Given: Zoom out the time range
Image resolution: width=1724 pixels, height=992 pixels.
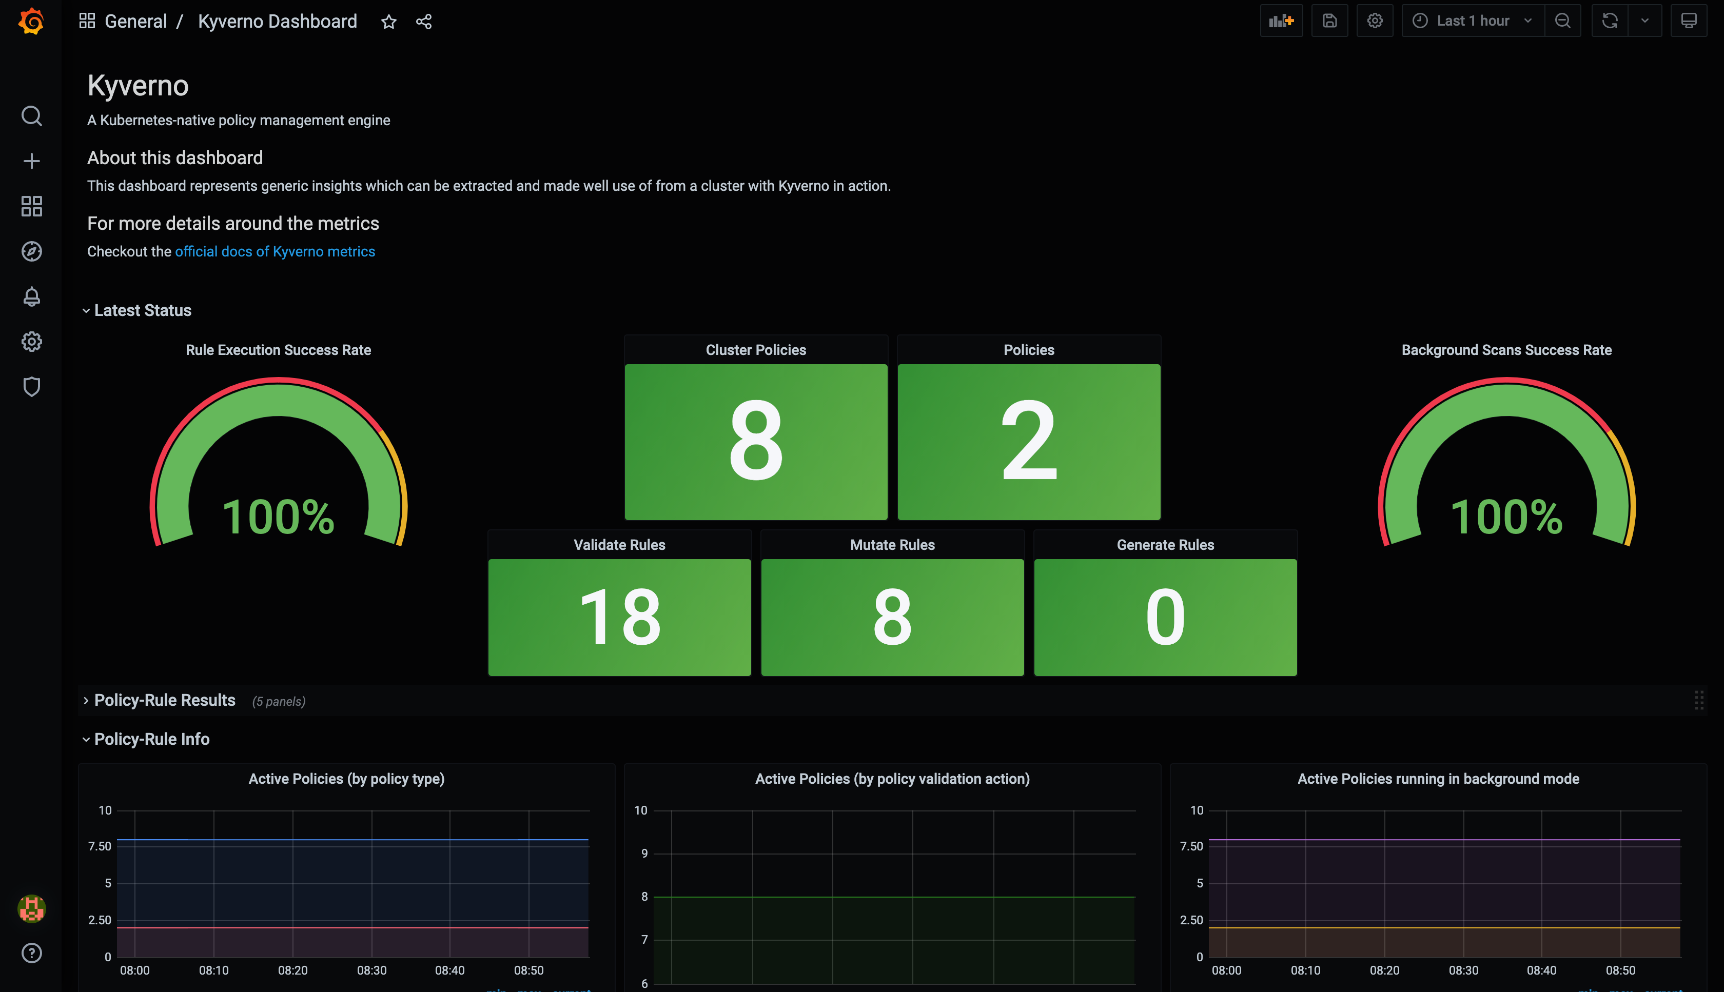Looking at the screenshot, I should (1562, 21).
